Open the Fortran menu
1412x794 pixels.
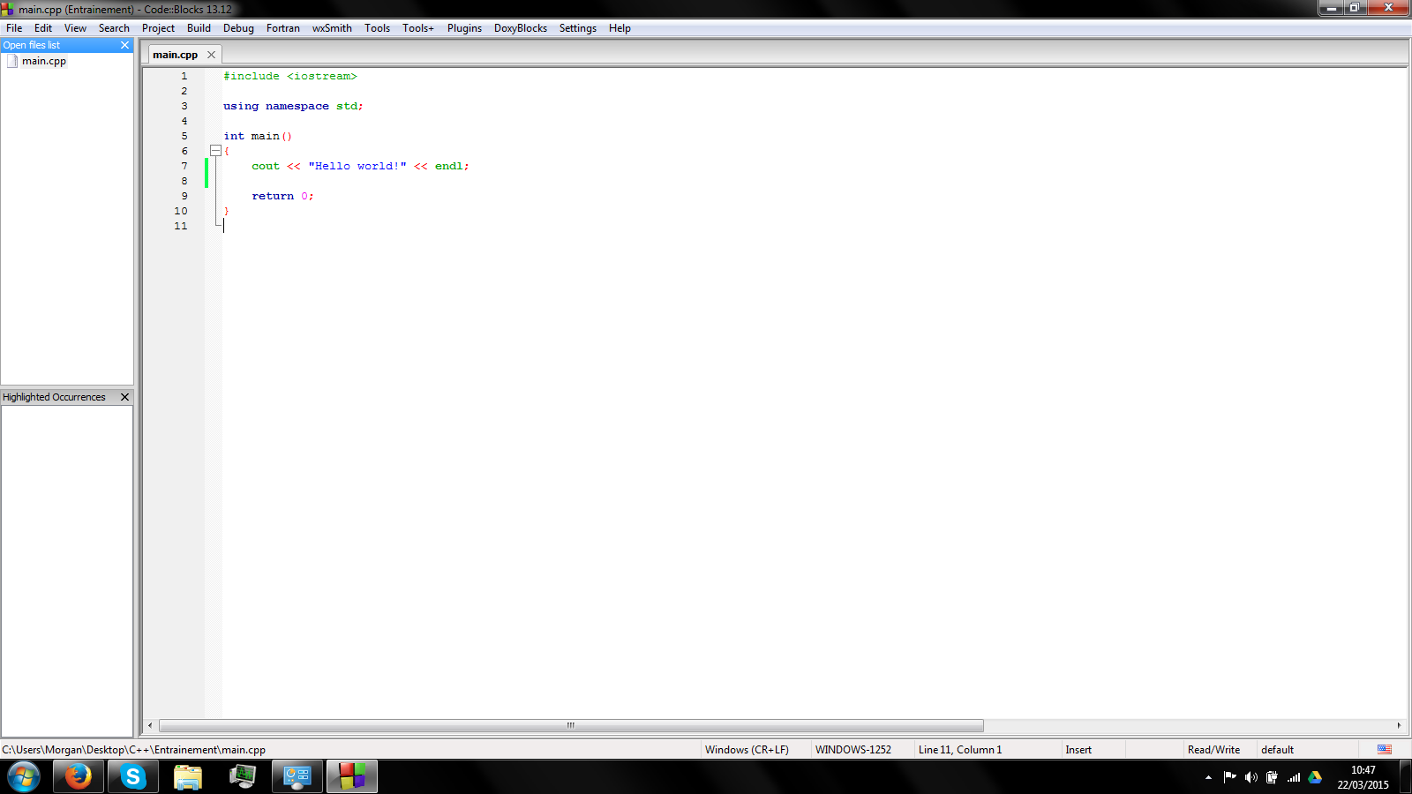[x=282, y=27]
